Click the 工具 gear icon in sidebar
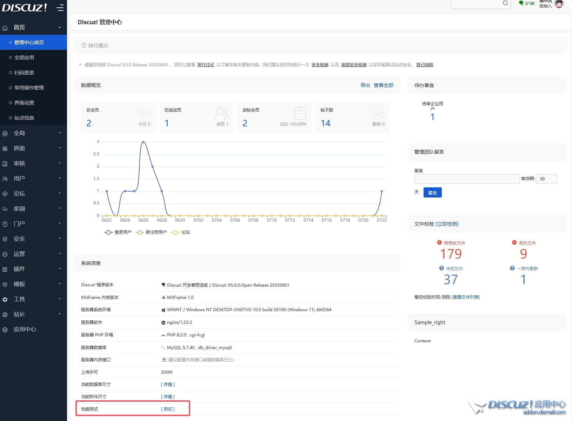Viewport: 572px width, 421px height. coord(5,299)
